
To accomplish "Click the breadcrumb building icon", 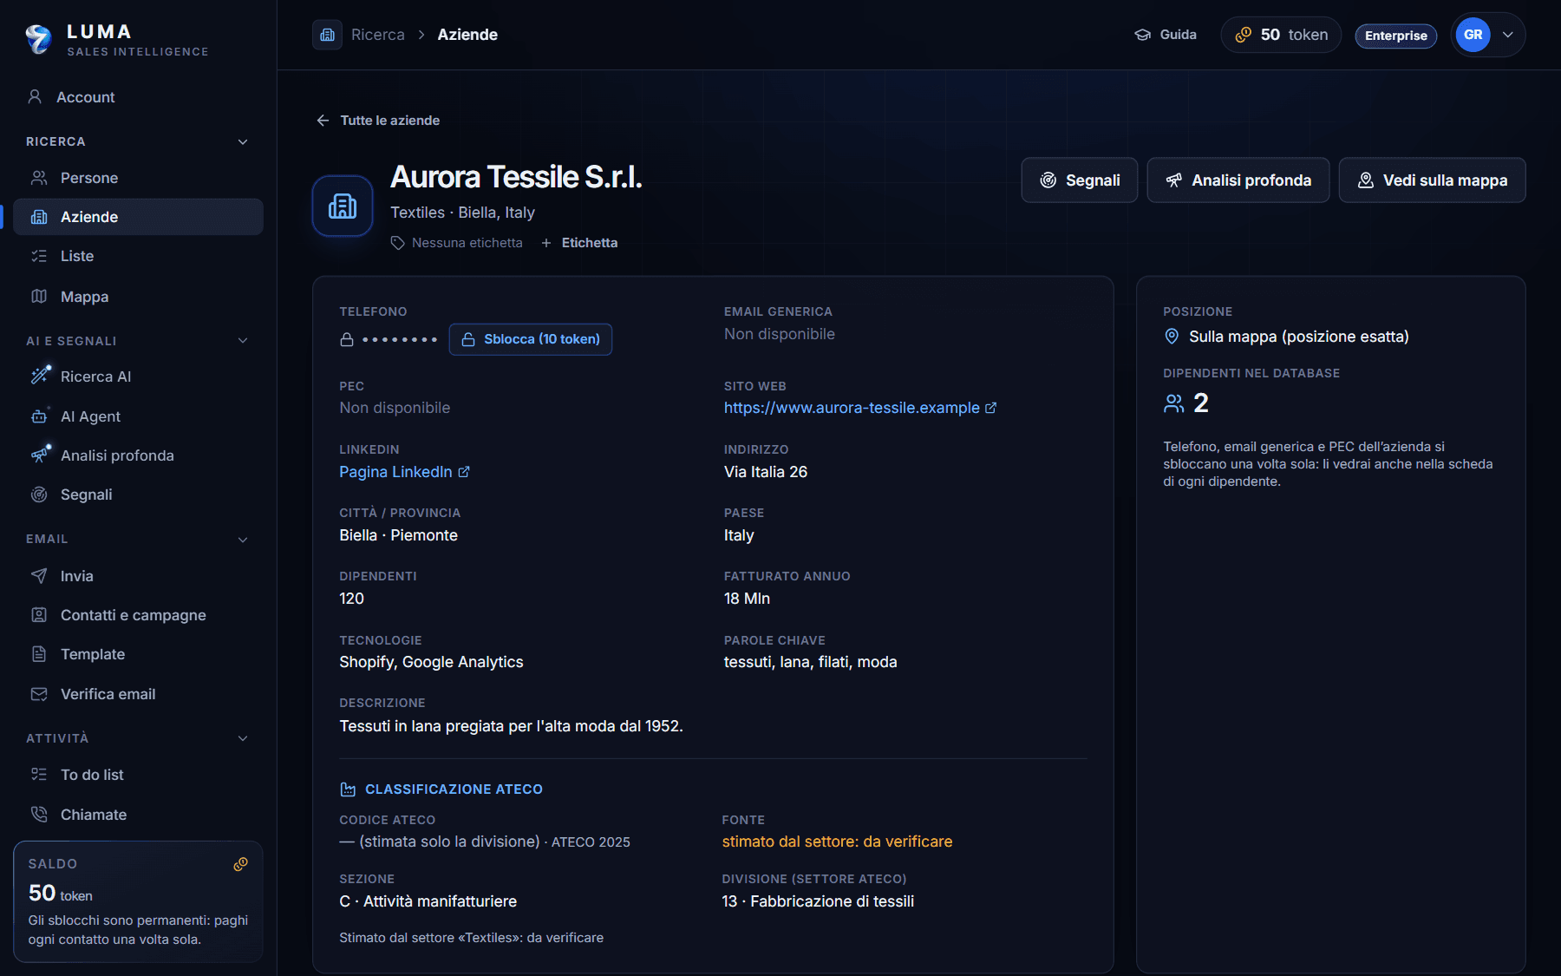I will [327, 35].
